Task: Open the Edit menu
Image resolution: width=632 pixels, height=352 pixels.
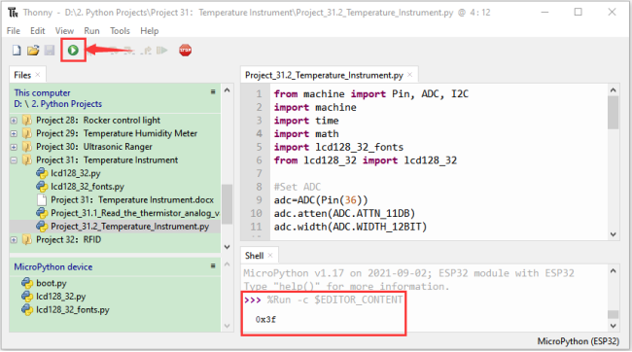Action: point(38,31)
